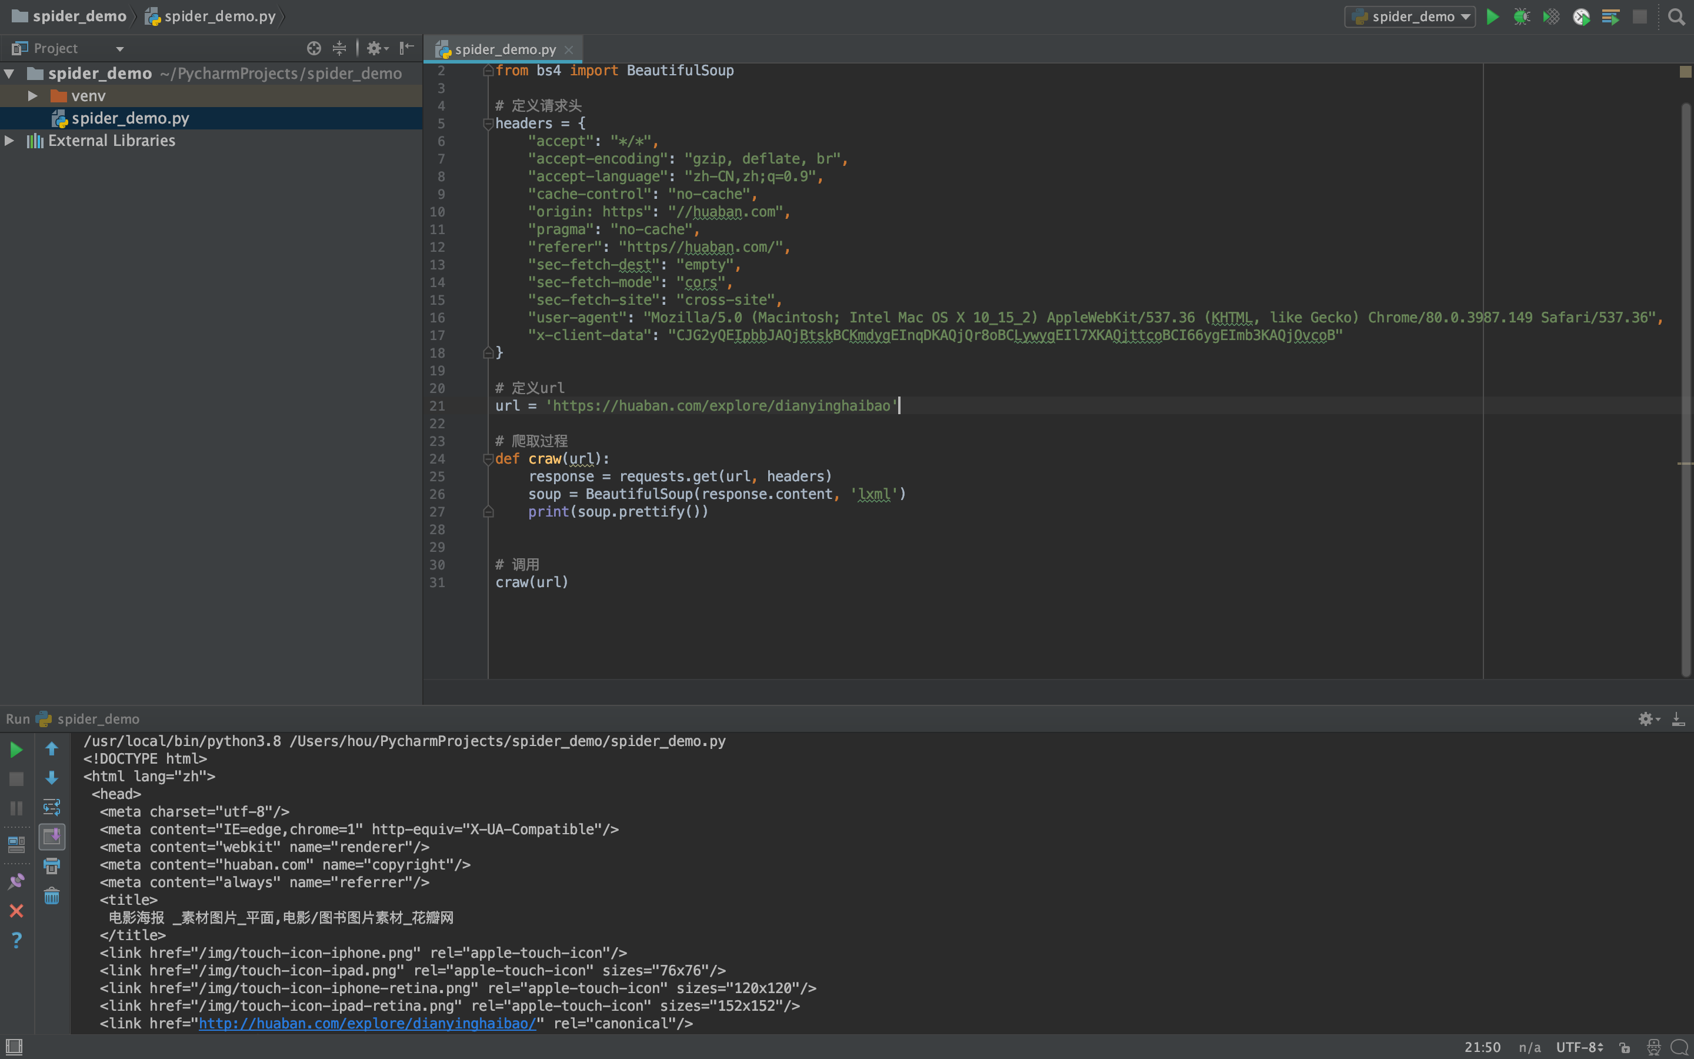This screenshot has width=1694, height=1059.
Task: Close the Run tab with red X
Action: pos(16,911)
